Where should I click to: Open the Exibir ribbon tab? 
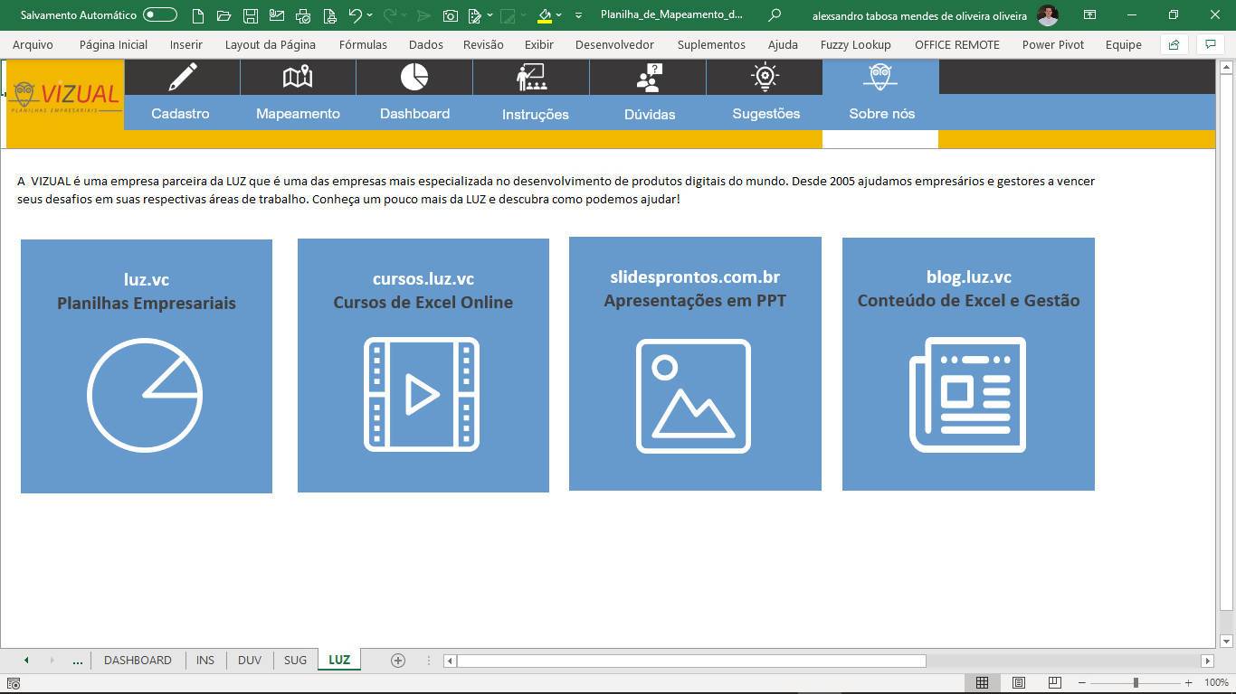pyautogui.click(x=539, y=44)
